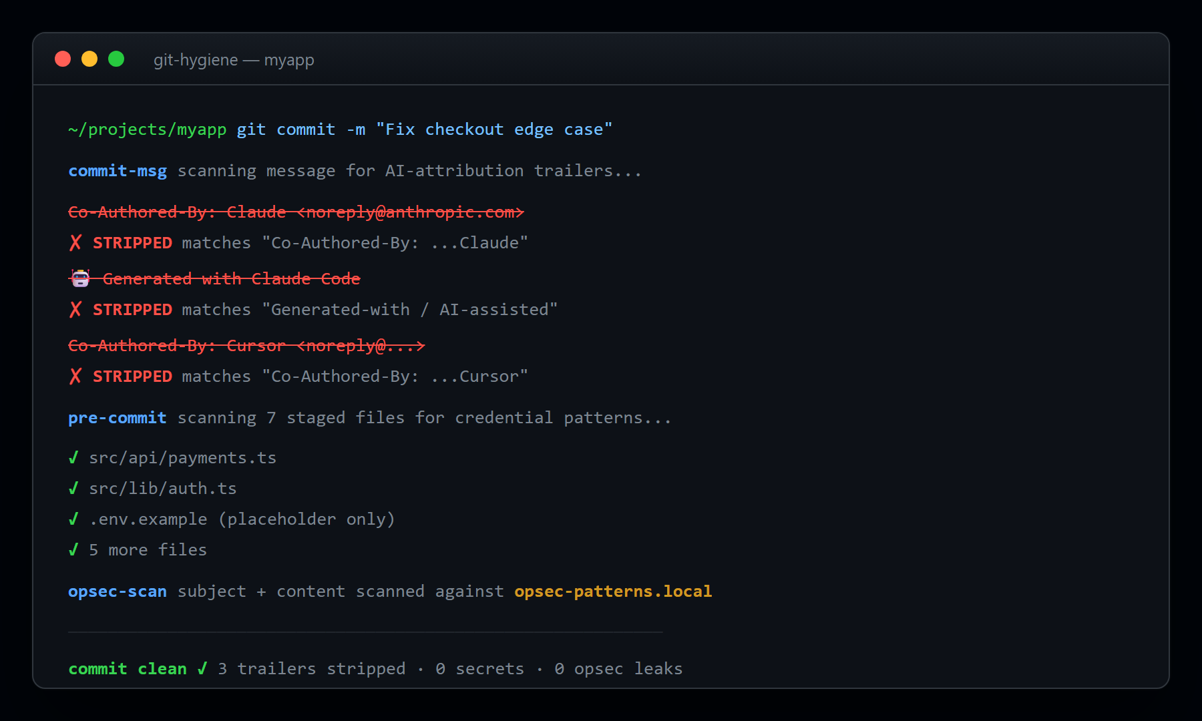Click 'subject + content scanned against'
This screenshot has width=1202, height=721.
click(x=341, y=591)
